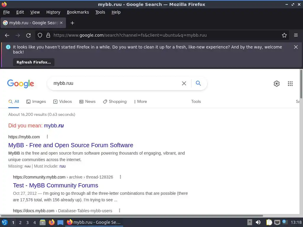Open 'Test - MyBB Community Forums' result
303x227 pixels.
click(55, 185)
